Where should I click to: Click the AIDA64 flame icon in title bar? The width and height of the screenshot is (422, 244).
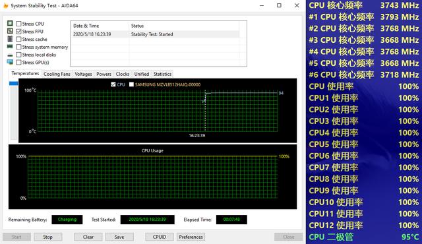(6, 5)
